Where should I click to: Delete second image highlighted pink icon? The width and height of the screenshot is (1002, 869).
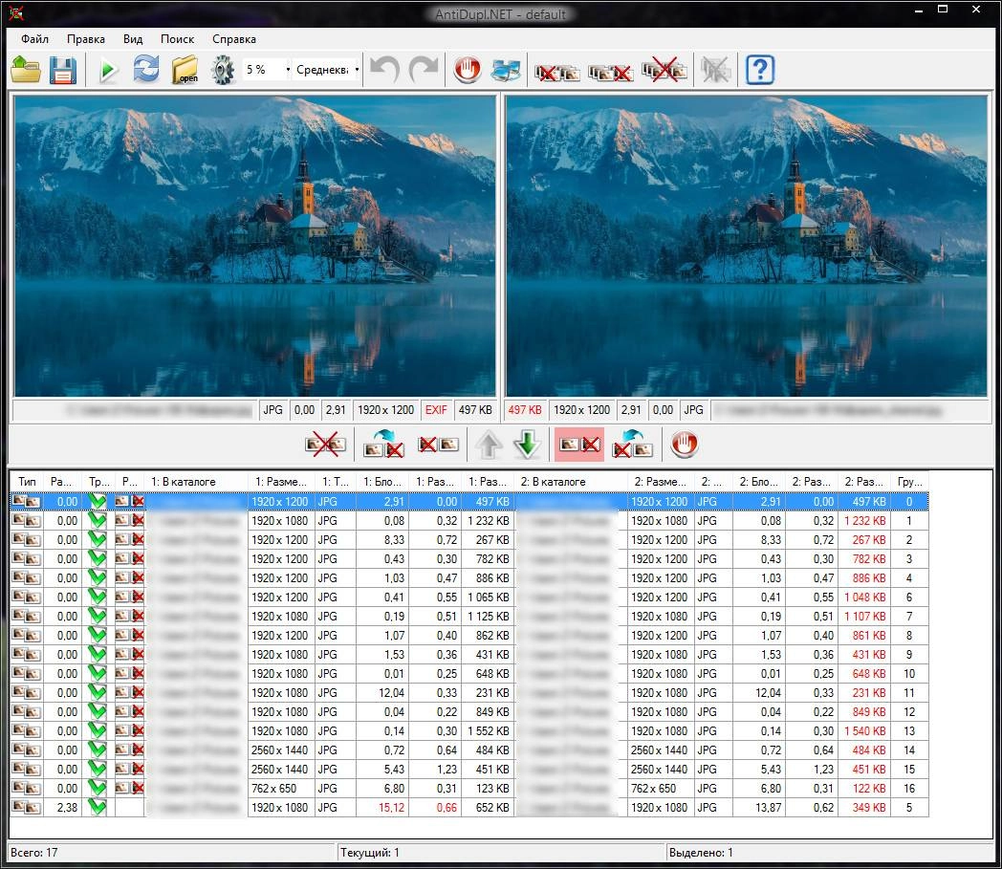579,445
